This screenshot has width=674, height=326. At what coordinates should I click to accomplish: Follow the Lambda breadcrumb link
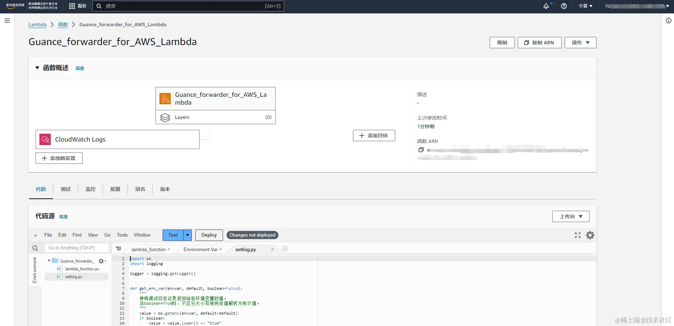(x=37, y=24)
